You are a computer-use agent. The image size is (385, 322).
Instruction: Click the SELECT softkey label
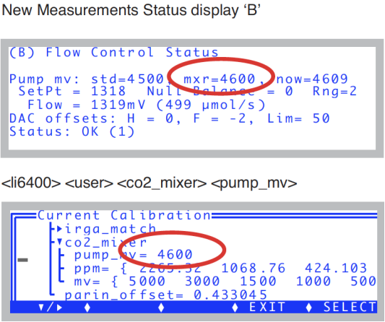click(350, 307)
